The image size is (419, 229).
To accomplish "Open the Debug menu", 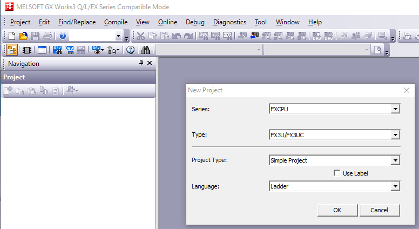I will (x=195, y=22).
